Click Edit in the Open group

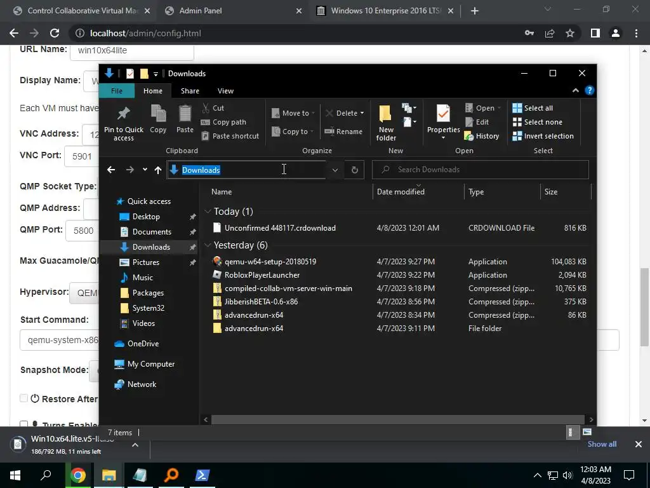pyautogui.click(x=477, y=122)
